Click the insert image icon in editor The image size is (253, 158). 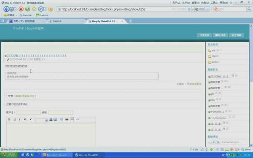(x=55, y=120)
